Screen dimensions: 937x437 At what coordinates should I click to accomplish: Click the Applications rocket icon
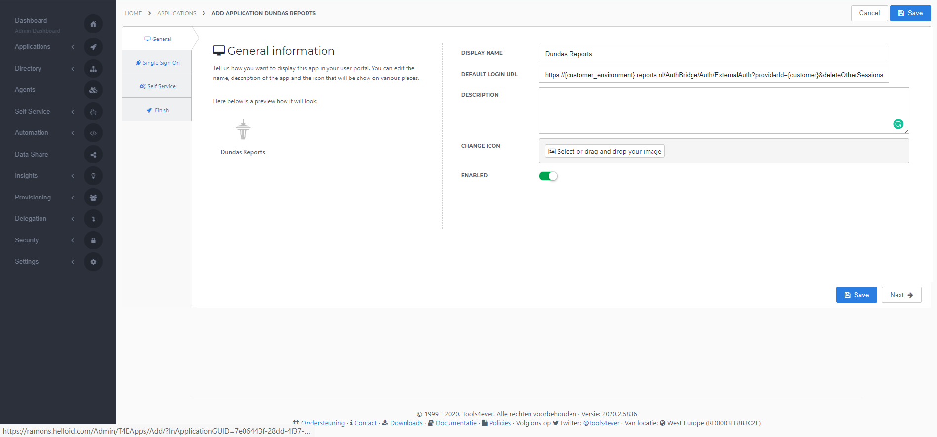click(93, 47)
